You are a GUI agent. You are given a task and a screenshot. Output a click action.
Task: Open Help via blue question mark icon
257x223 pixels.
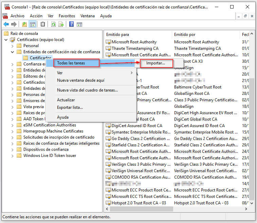(71, 24)
